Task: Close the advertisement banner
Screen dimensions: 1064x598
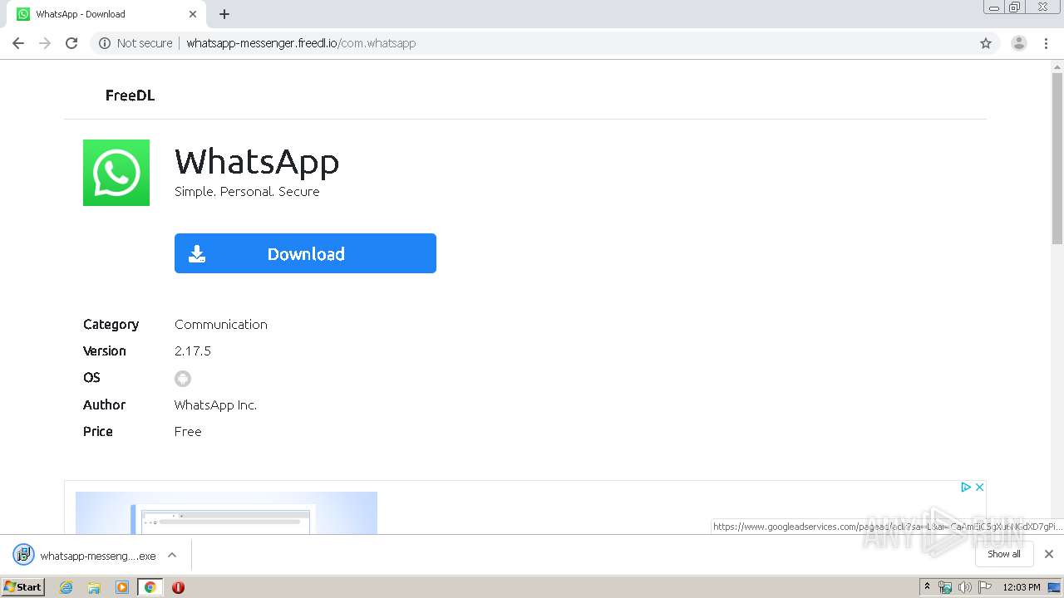Action: (979, 488)
